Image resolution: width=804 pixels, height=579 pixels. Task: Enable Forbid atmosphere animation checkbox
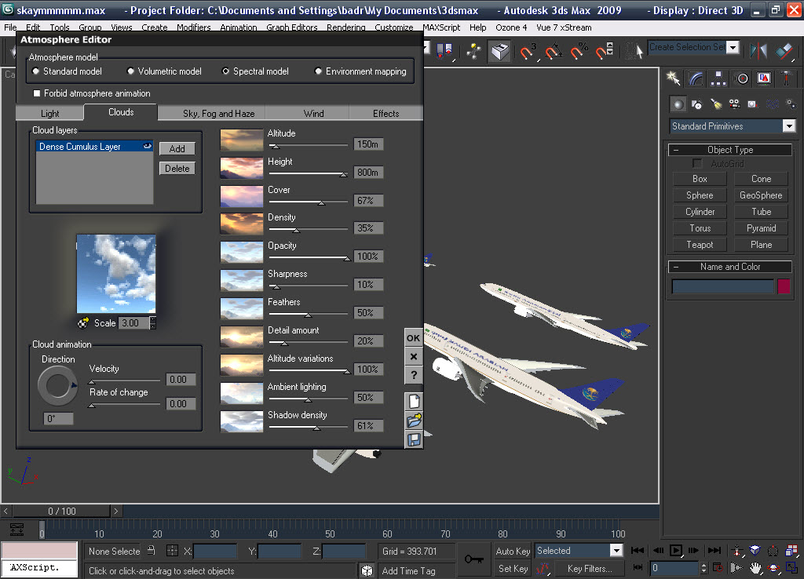point(37,93)
